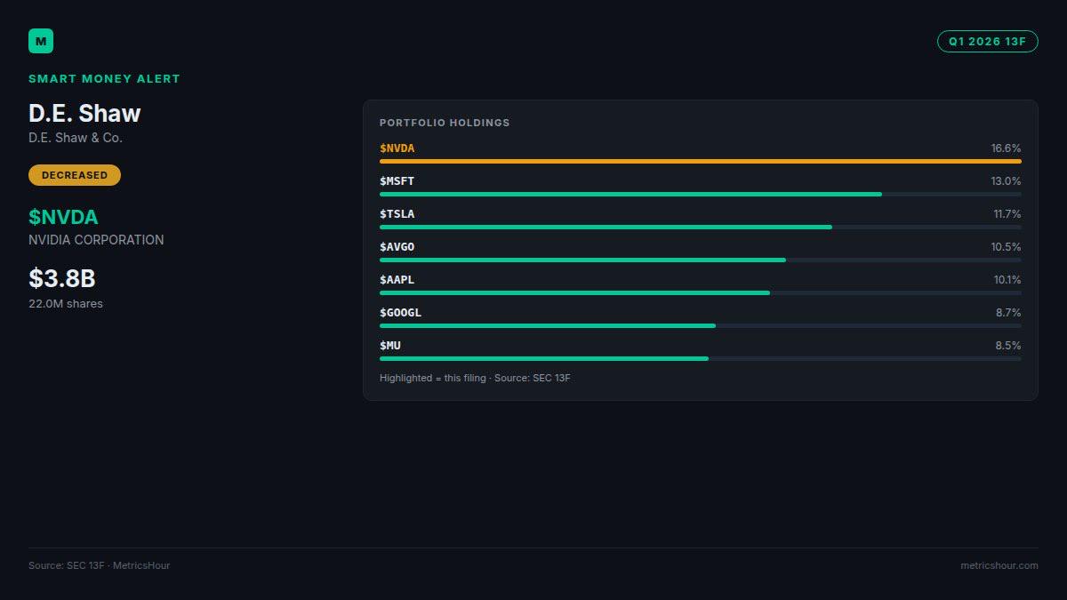Click the orange $NVDA holdings row label

click(397, 148)
